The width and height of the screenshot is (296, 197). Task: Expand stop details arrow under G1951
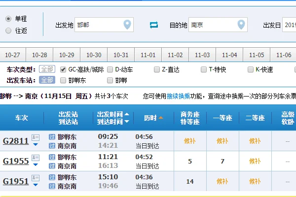pyautogui.click(x=36, y=185)
